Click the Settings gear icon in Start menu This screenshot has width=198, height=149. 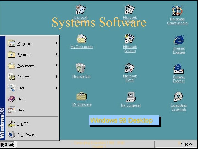[x=12, y=77]
